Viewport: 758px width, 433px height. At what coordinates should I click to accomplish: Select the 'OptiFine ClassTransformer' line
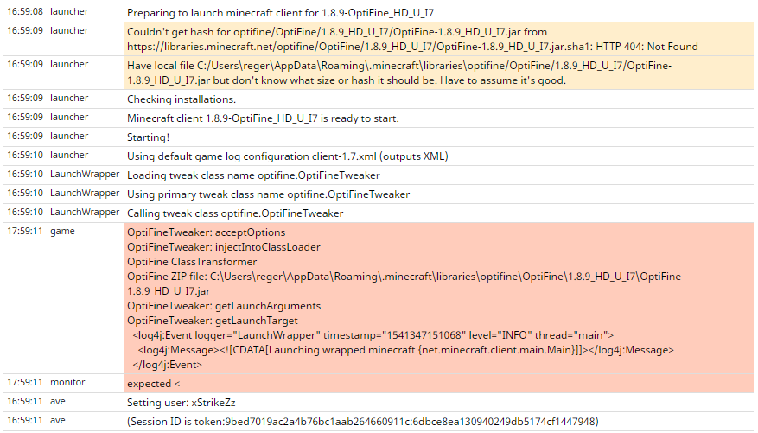click(192, 262)
